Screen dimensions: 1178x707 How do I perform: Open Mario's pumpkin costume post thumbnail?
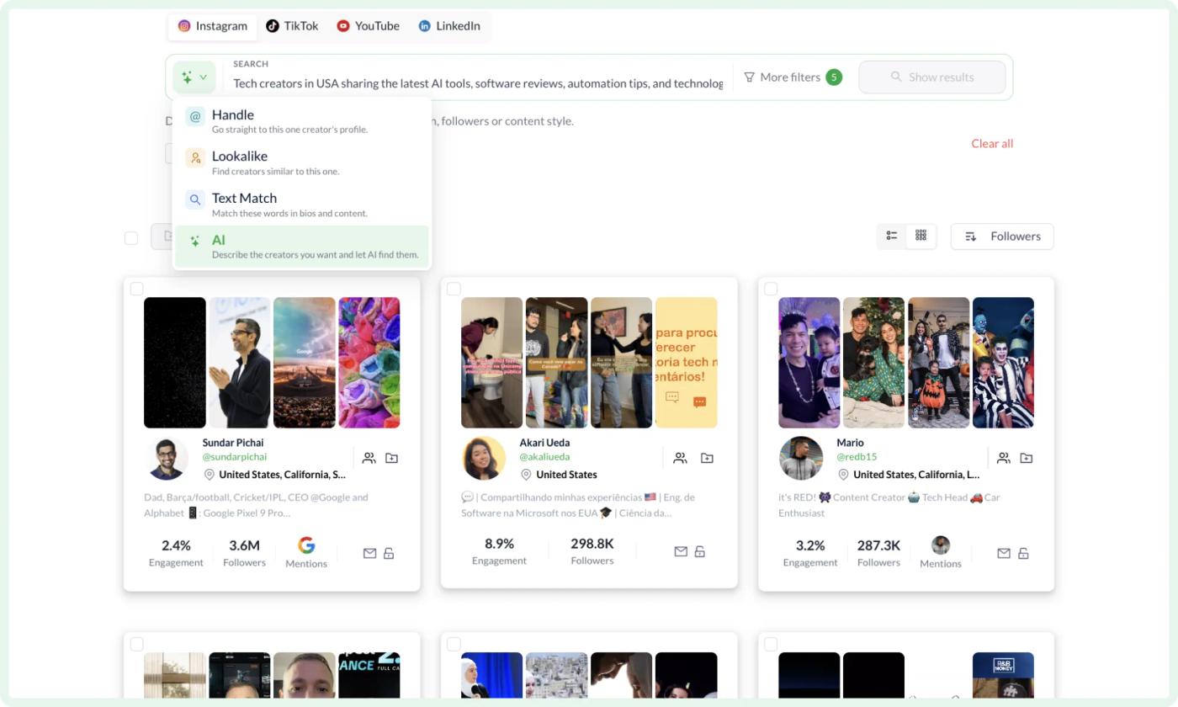[x=938, y=363]
